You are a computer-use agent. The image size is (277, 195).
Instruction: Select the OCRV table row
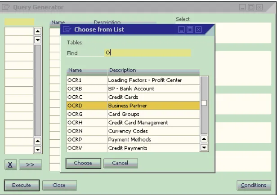133,148
